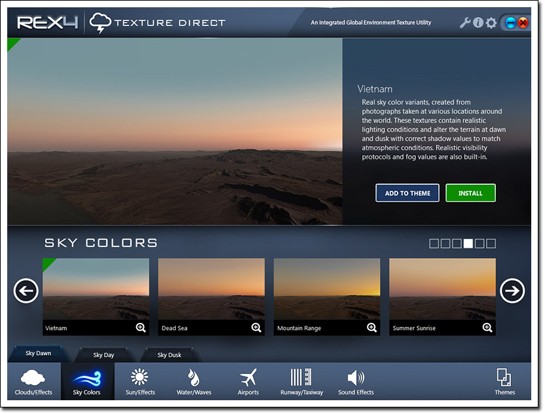
Task: Jump to first page indicator square
Action: 434,244
